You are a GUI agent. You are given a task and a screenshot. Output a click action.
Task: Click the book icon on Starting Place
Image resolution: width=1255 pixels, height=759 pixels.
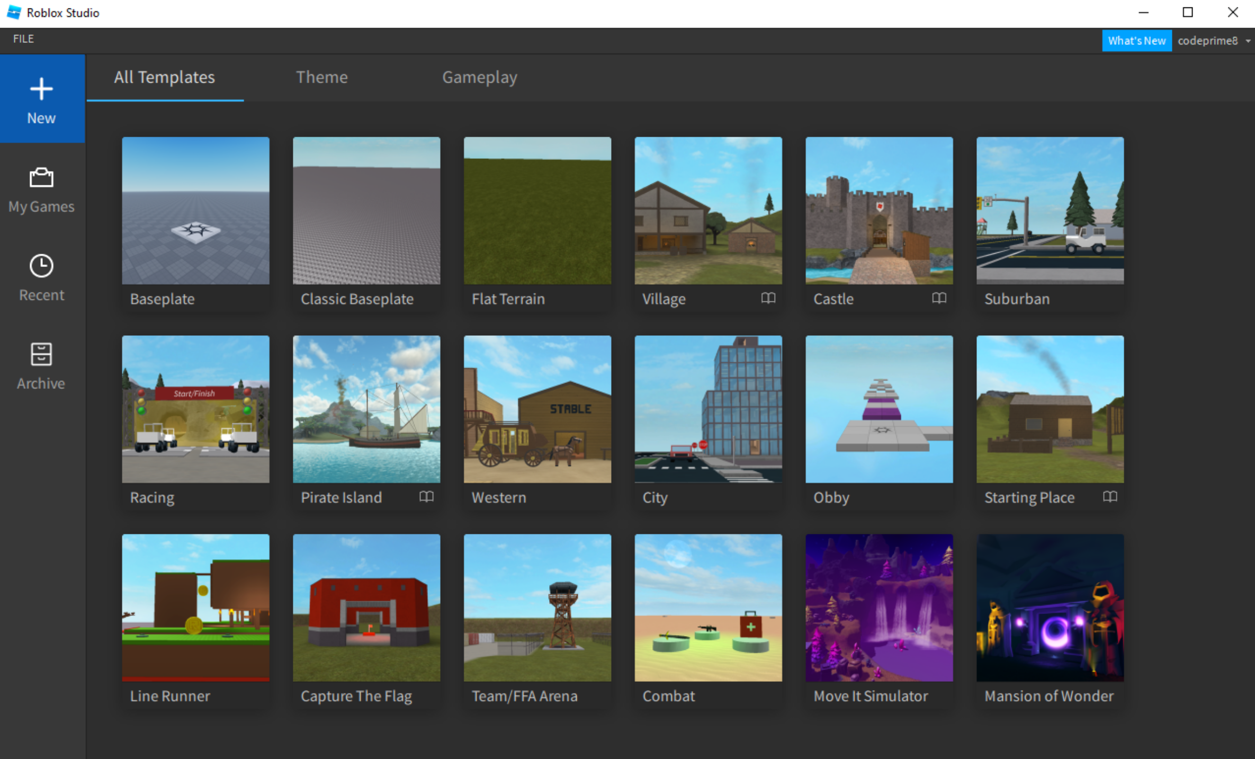(1110, 497)
